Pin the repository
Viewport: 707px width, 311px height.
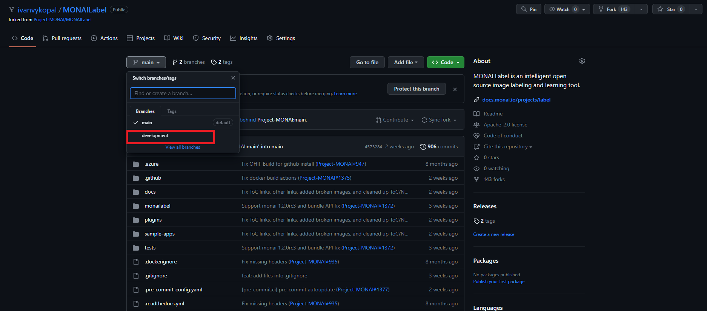pyautogui.click(x=529, y=9)
